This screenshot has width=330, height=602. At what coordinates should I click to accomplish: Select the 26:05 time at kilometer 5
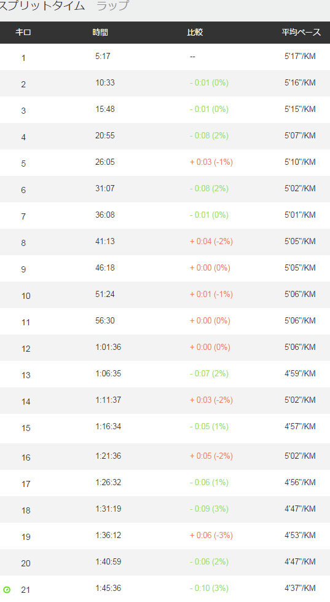(x=105, y=162)
